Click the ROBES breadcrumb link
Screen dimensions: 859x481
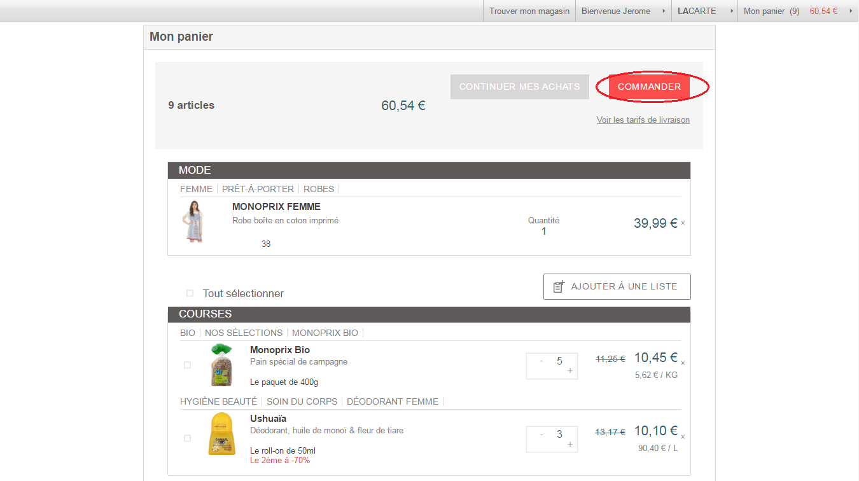[x=319, y=189]
